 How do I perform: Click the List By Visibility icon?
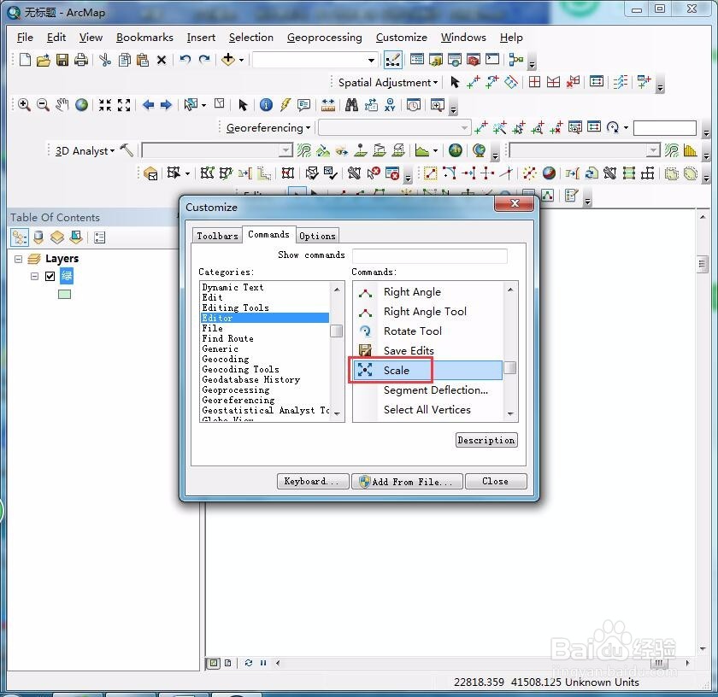(x=57, y=237)
